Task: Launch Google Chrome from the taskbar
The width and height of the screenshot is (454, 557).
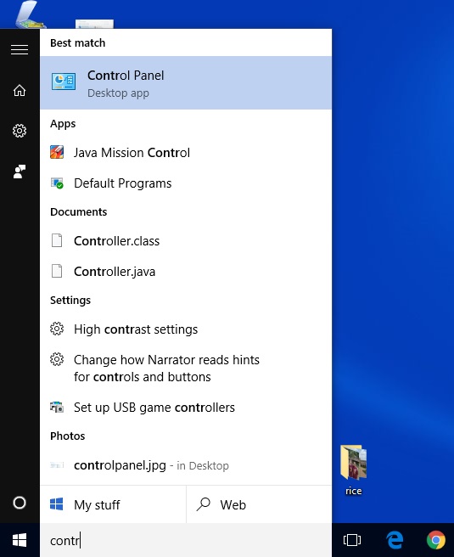Action: pos(435,540)
